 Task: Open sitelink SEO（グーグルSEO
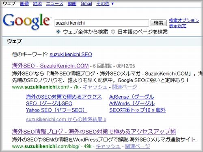49,103
